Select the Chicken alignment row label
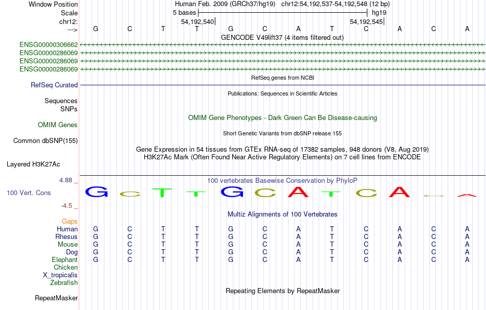The height and width of the screenshot is (310, 486). [x=65, y=267]
